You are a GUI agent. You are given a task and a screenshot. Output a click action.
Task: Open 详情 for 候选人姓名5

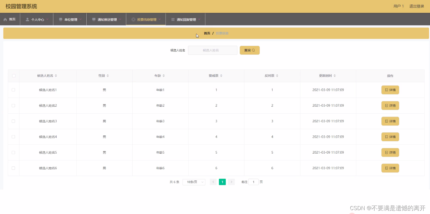(x=390, y=152)
